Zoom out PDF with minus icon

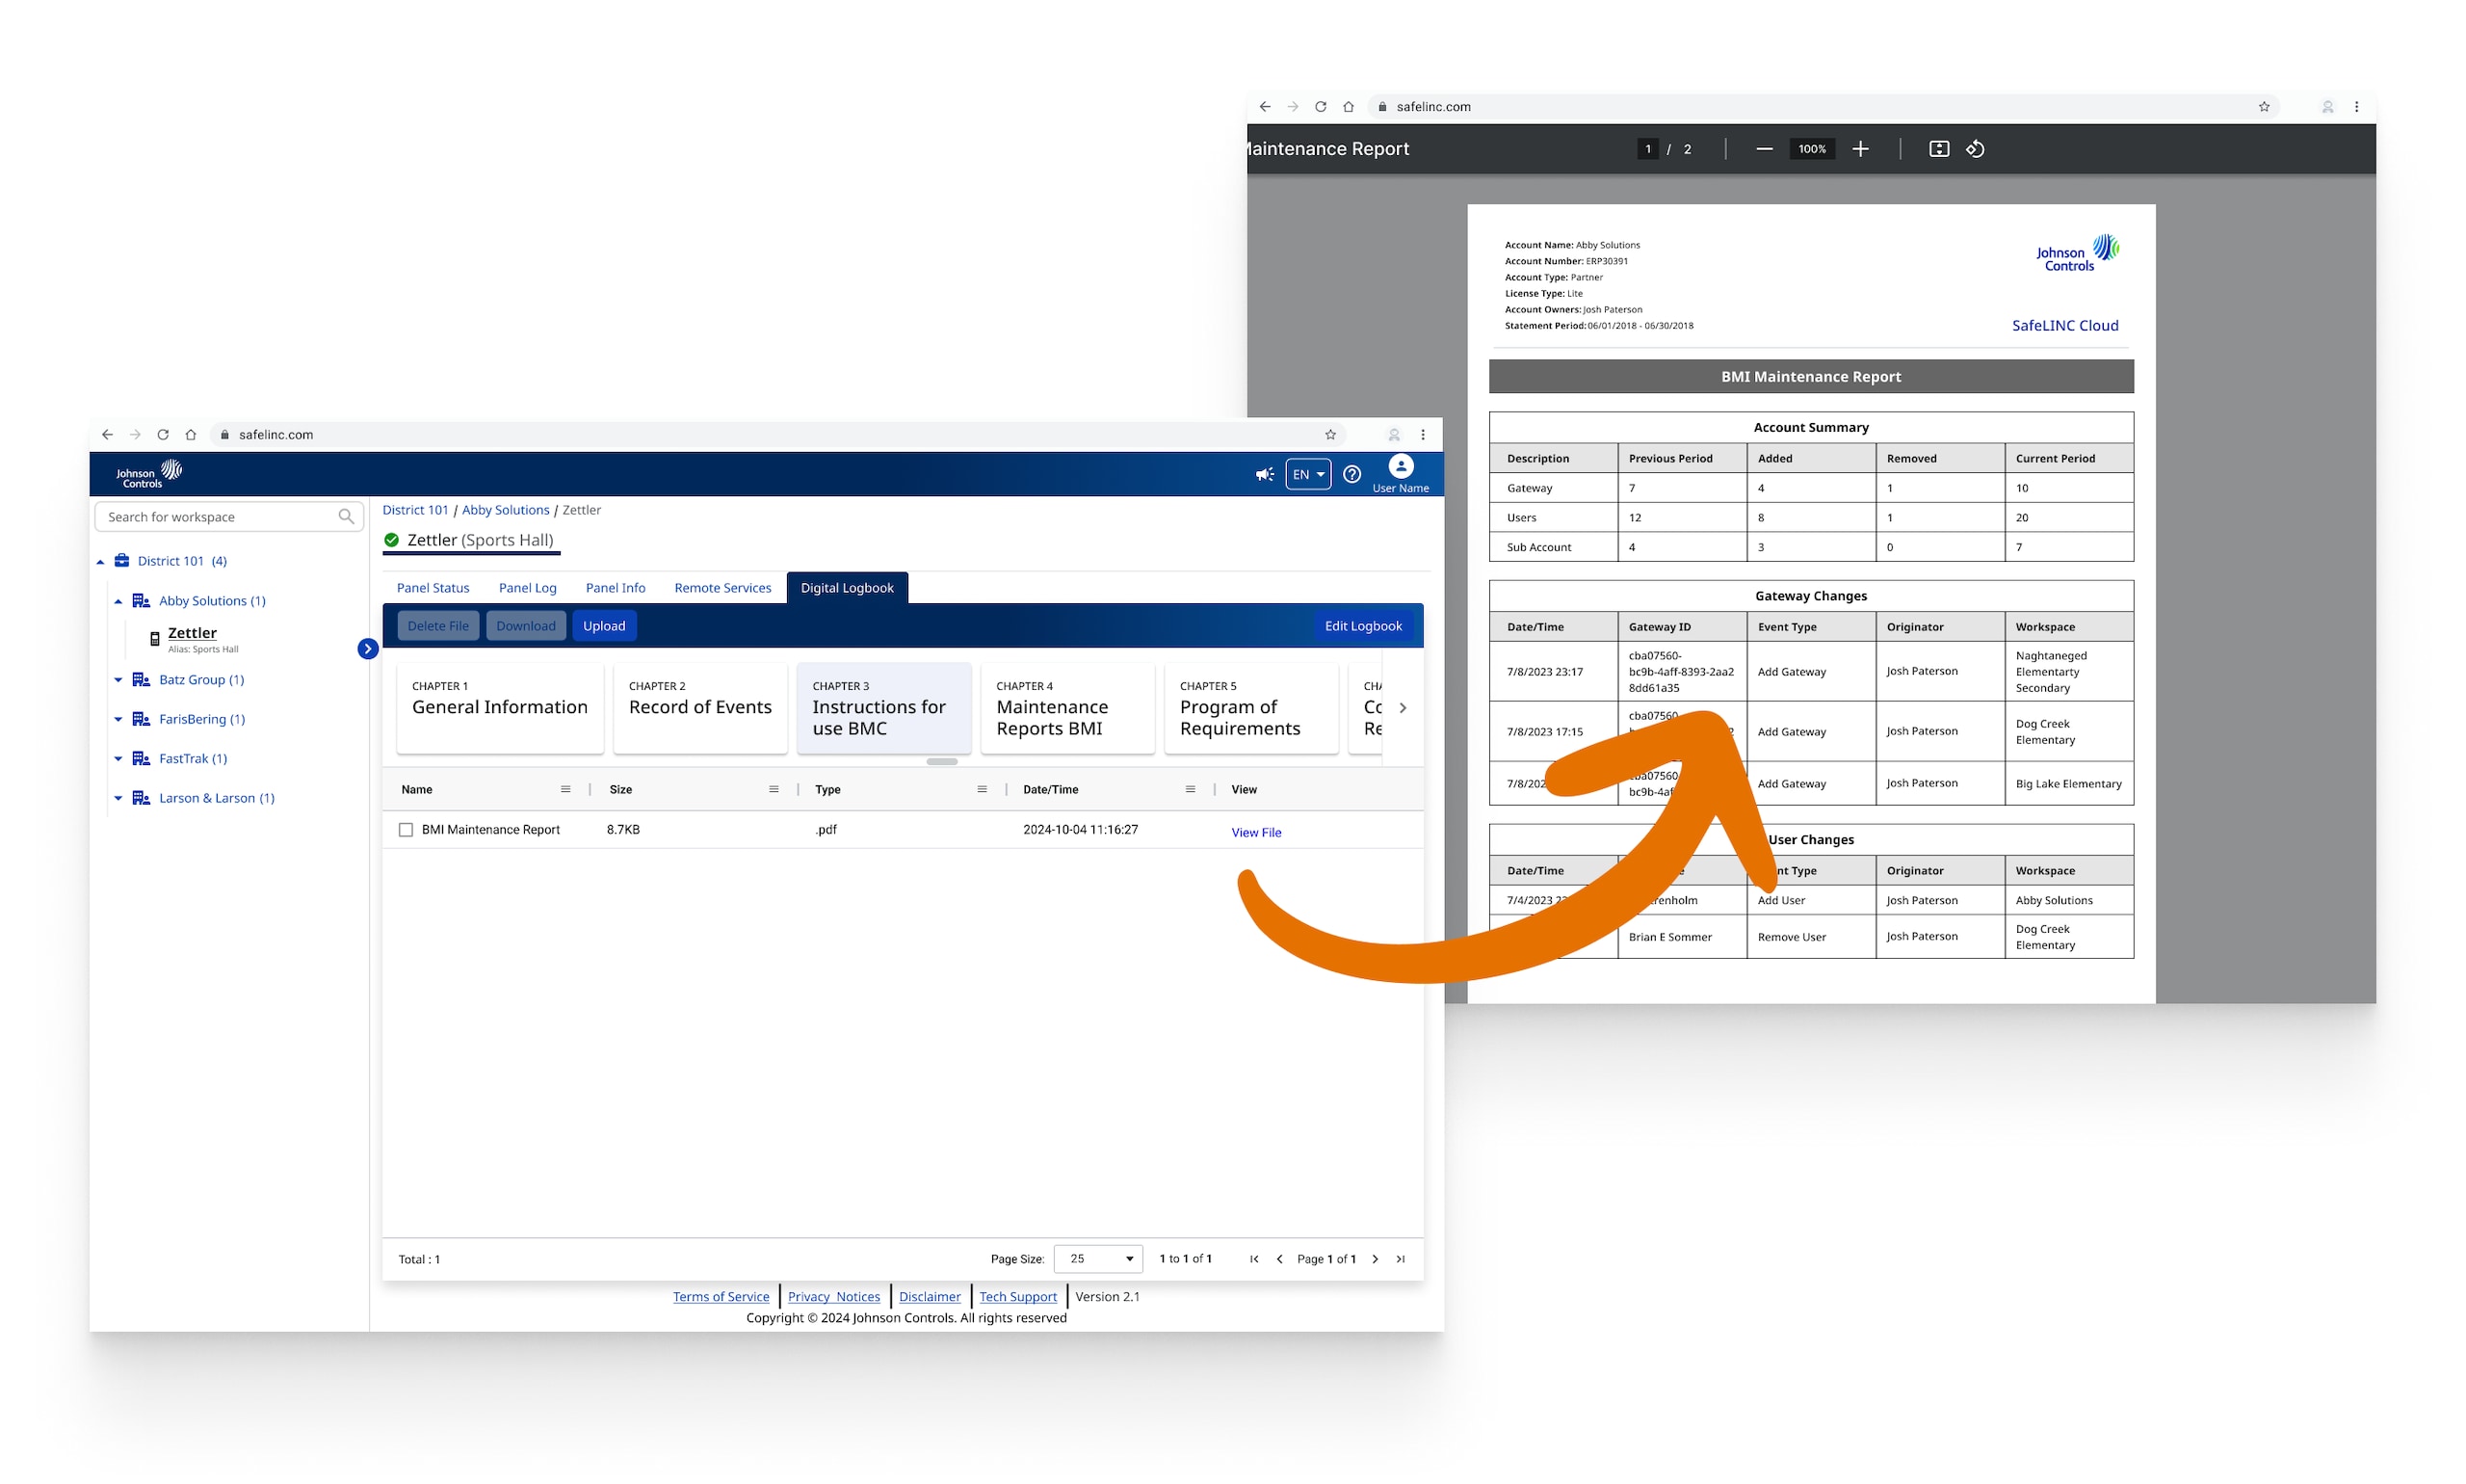point(1765,149)
